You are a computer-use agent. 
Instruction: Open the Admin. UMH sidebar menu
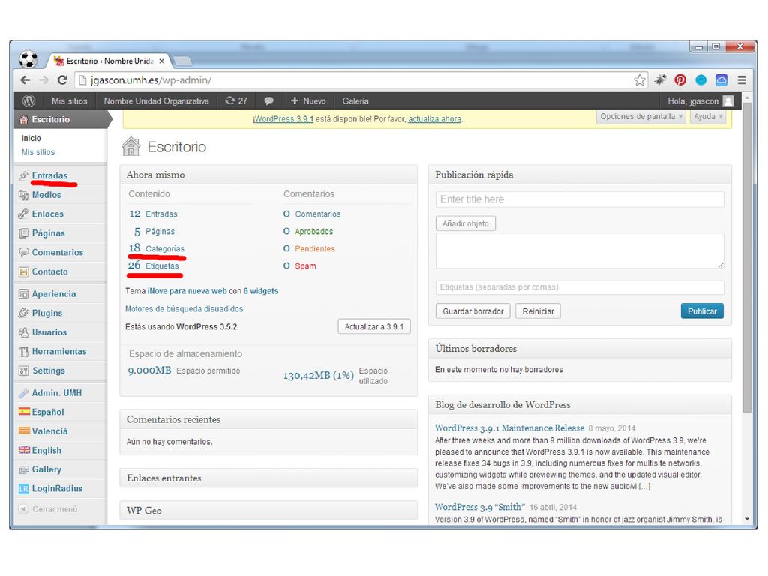point(57,393)
